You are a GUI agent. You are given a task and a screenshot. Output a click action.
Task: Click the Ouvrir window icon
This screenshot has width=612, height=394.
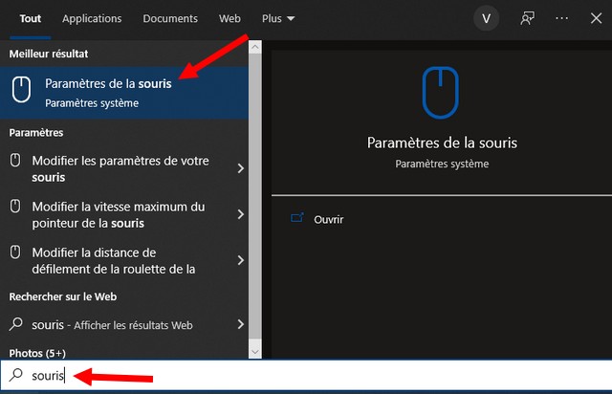pyautogui.click(x=296, y=219)
